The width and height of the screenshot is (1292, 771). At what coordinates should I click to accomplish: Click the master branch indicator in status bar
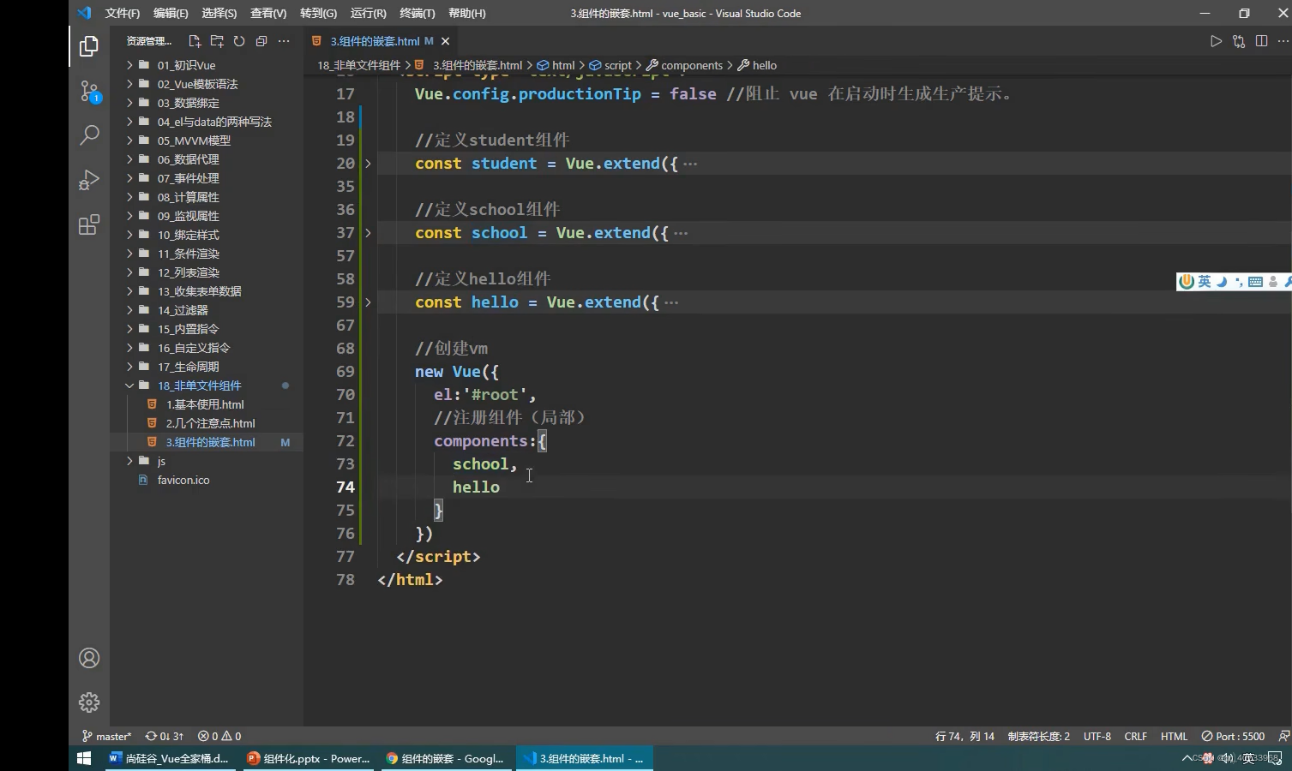106,736
